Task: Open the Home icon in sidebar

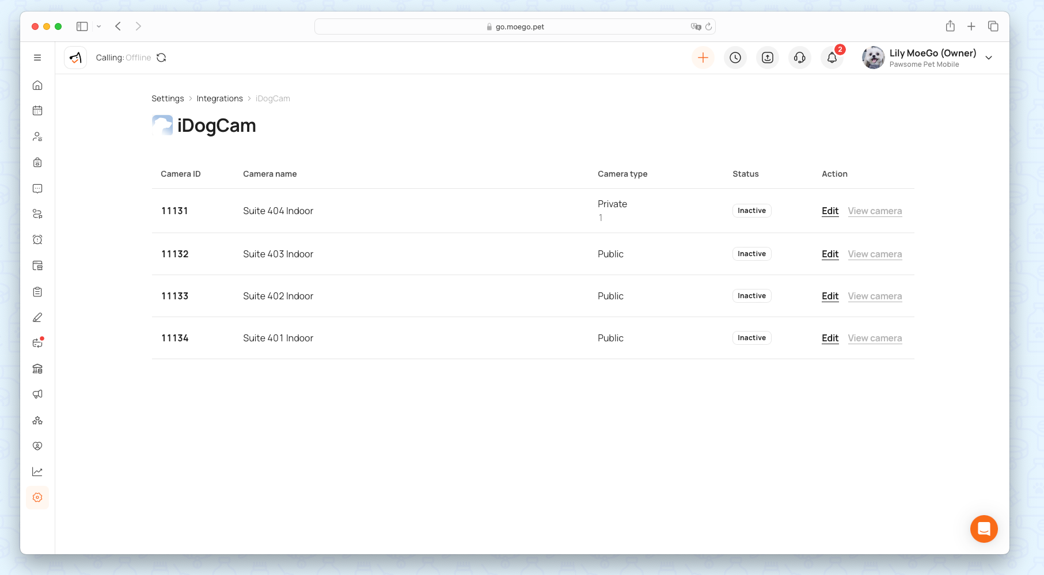Action: pos(37,85)
